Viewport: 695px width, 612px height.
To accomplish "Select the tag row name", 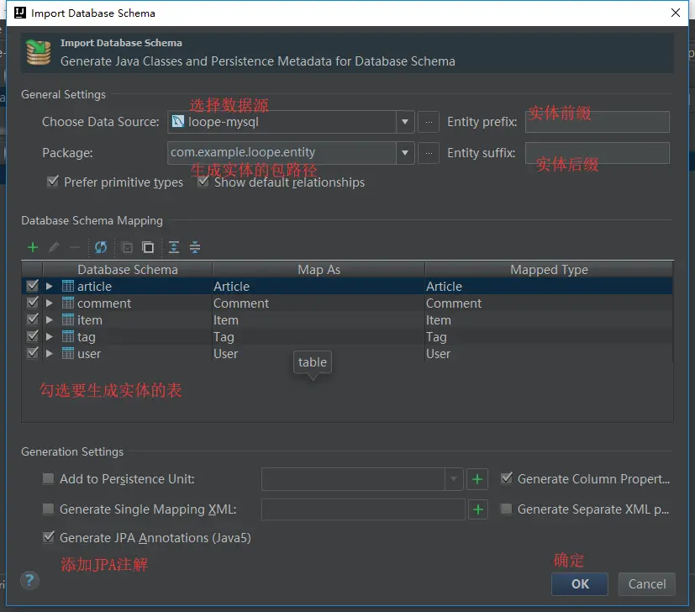I will (x=87, y=337).
